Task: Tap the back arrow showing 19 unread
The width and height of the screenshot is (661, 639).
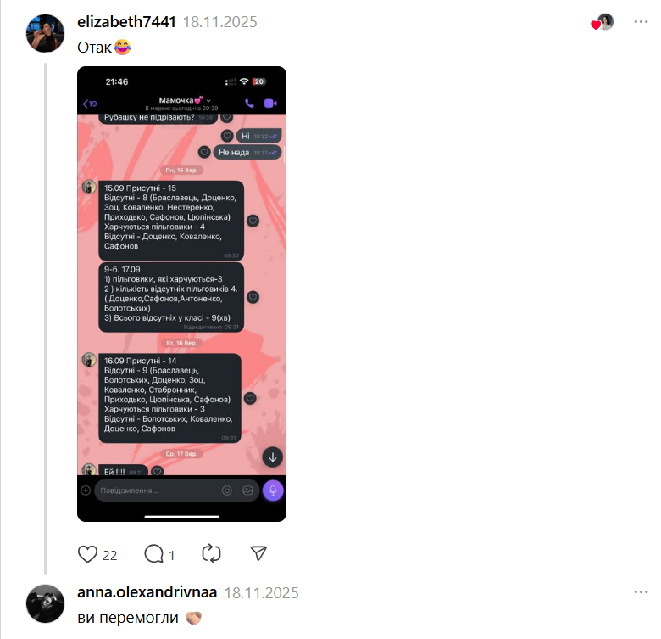Action: click(90, 104)
